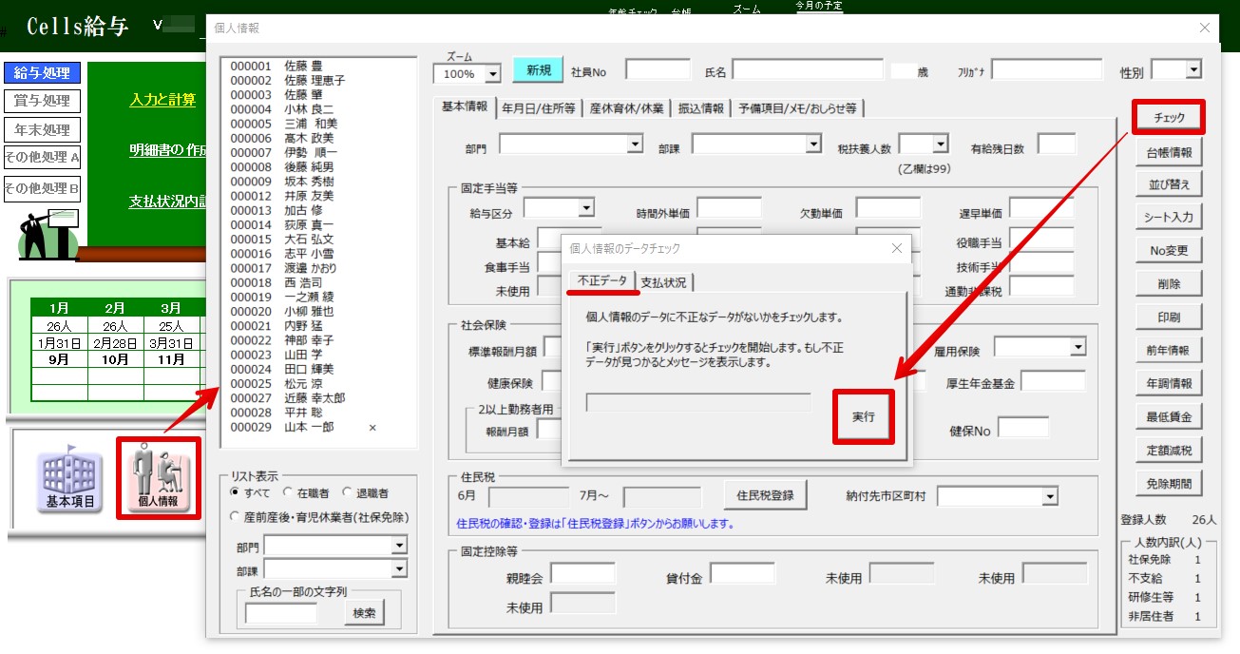Open the 個人情報 icon button
Screen dimensions: 1240x654
[x=158, y=477]
